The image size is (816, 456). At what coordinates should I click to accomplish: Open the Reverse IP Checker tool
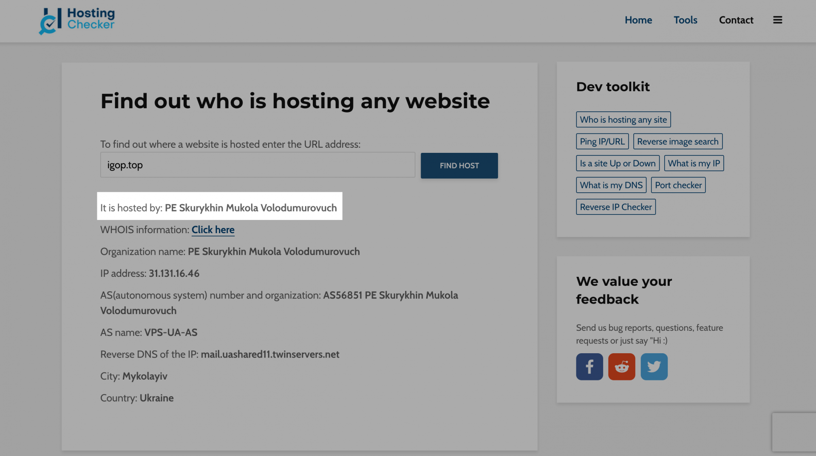[x=615, y=207]
